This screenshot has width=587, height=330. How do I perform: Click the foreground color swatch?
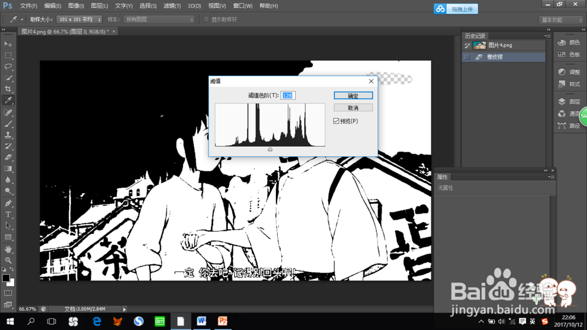[x=6, y=278]
